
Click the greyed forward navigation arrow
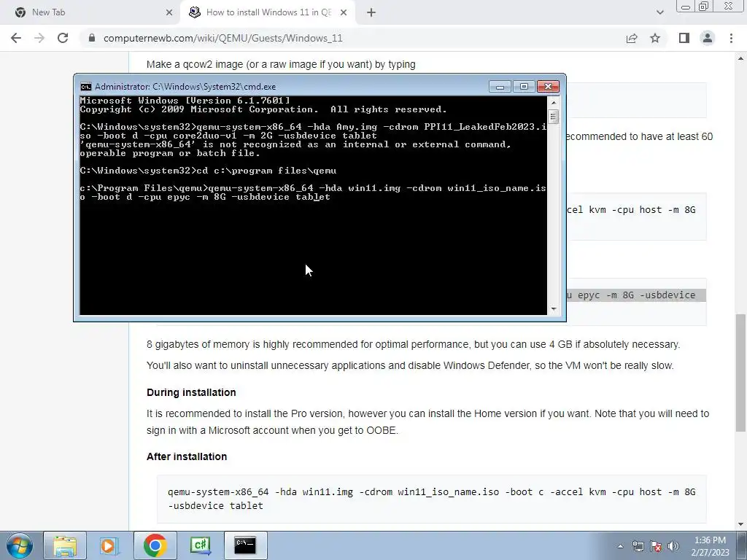(39, 38)
